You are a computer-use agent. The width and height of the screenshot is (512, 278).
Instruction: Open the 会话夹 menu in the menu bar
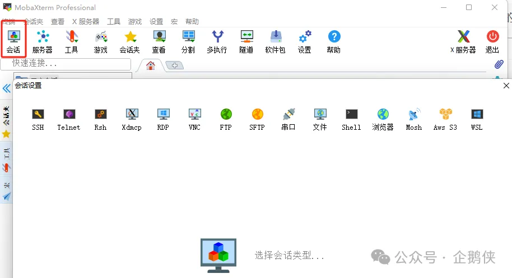tap(34, 21)
